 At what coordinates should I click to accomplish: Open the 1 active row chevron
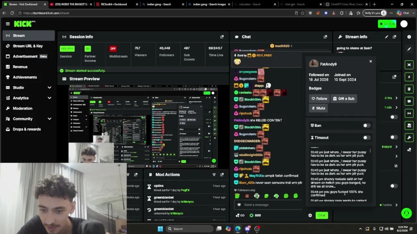tap(396, 205)
